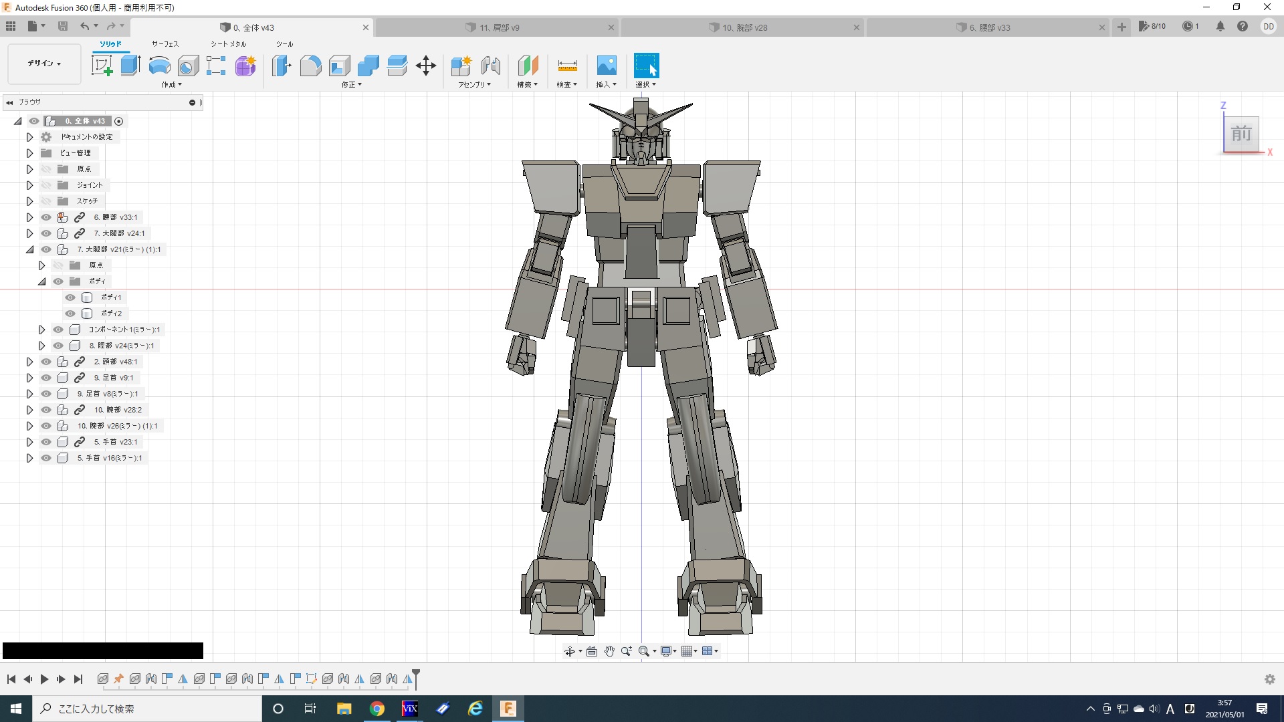Expand the 6. 腰部 v33:1 component

coord(29,217)
